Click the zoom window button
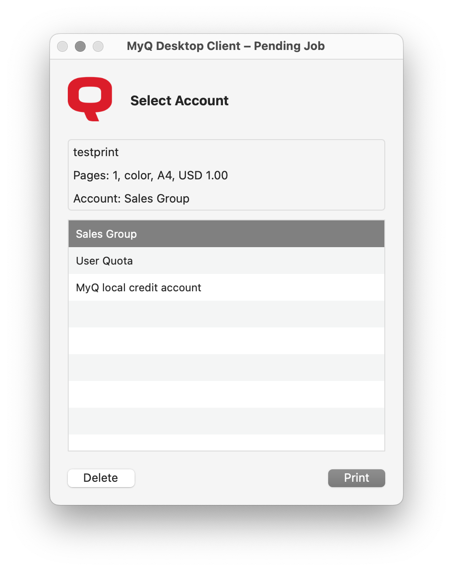Image resolution: width=453 pixels, height=571 pixels. (98, 46)
